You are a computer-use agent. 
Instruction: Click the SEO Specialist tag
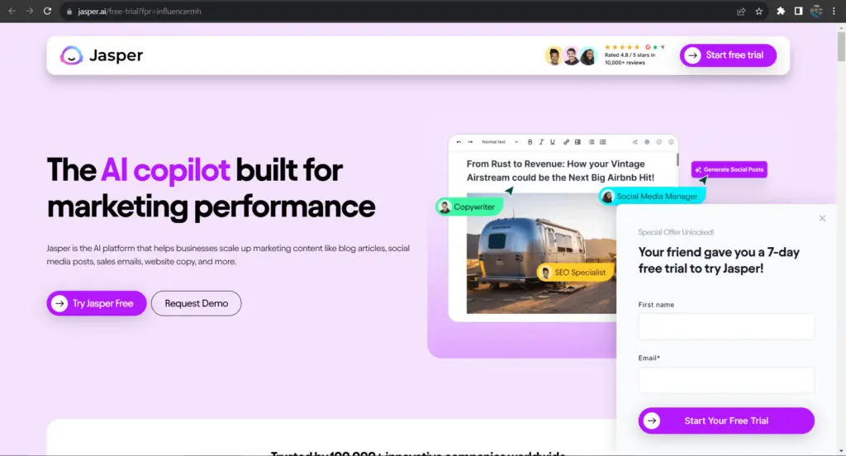point(575,273)
